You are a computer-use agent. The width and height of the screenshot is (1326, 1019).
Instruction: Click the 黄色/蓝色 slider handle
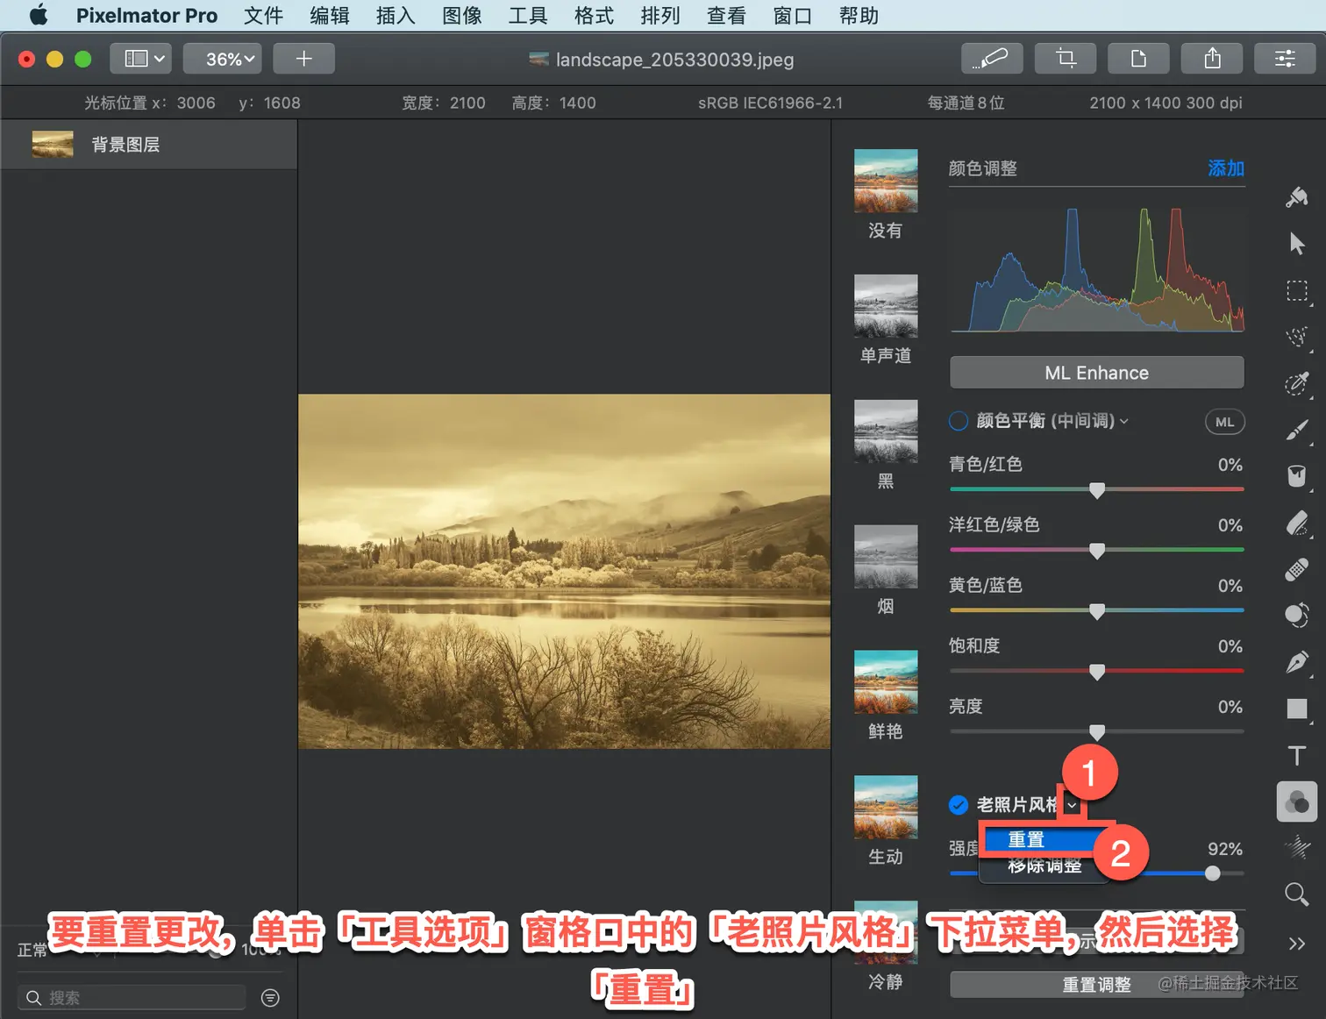click(1097, 611)
